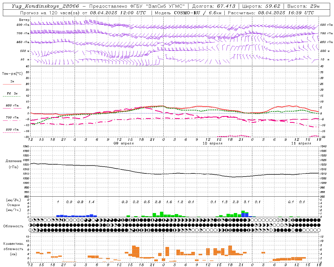Click the Конвективн. облачность (км) label

point(13,249)
